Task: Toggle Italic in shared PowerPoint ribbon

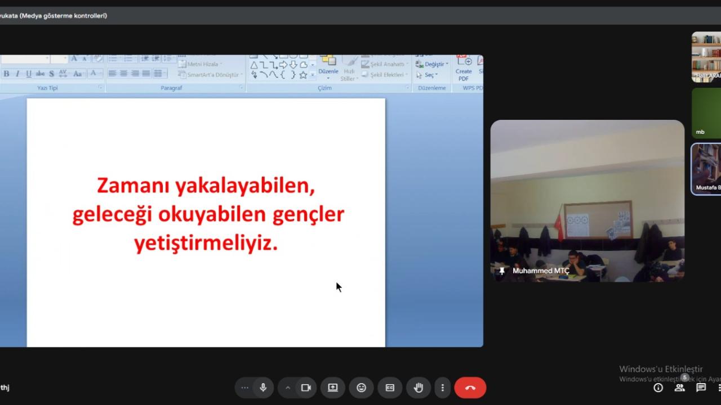Action: pos(17,74)
